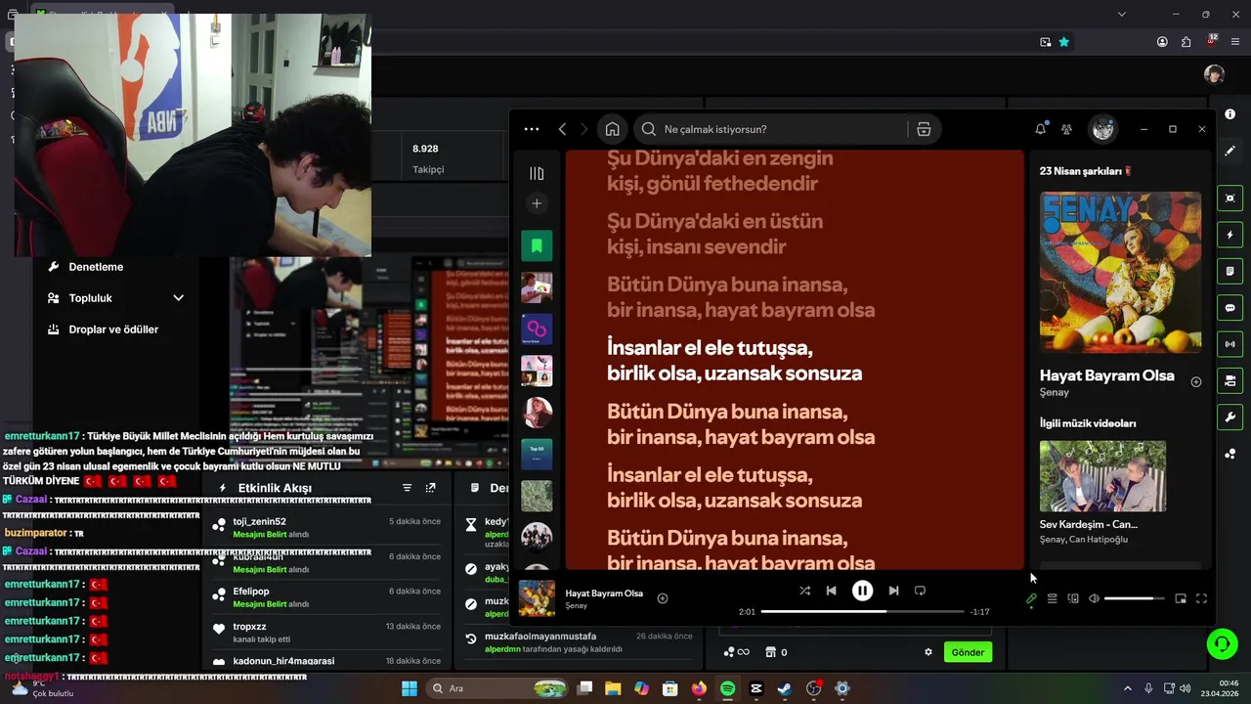Click the Gönder chat send button
Image resolution: width=1251 pixels, height=704 pixels.
pos(968,652)
